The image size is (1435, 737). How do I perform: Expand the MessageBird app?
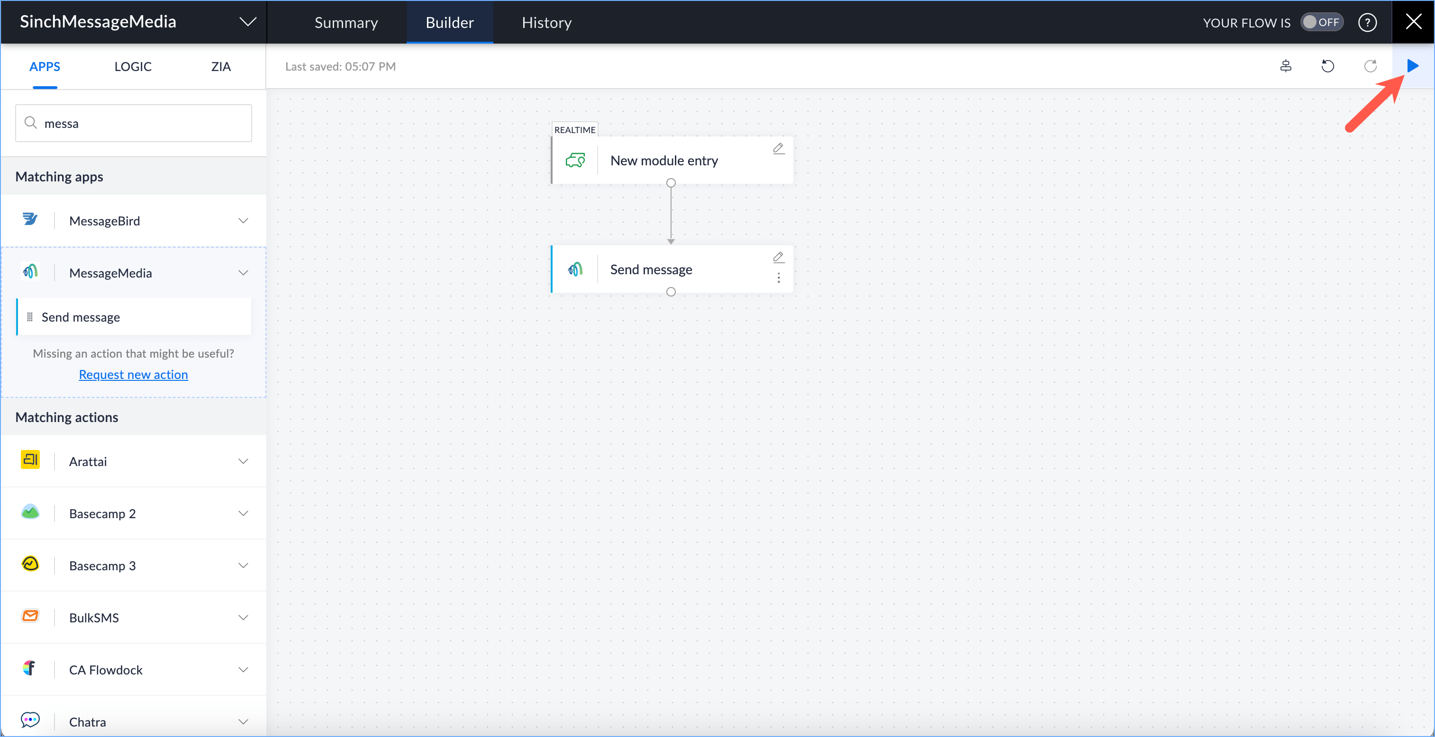pyautogui.click(x=244, y=221)
